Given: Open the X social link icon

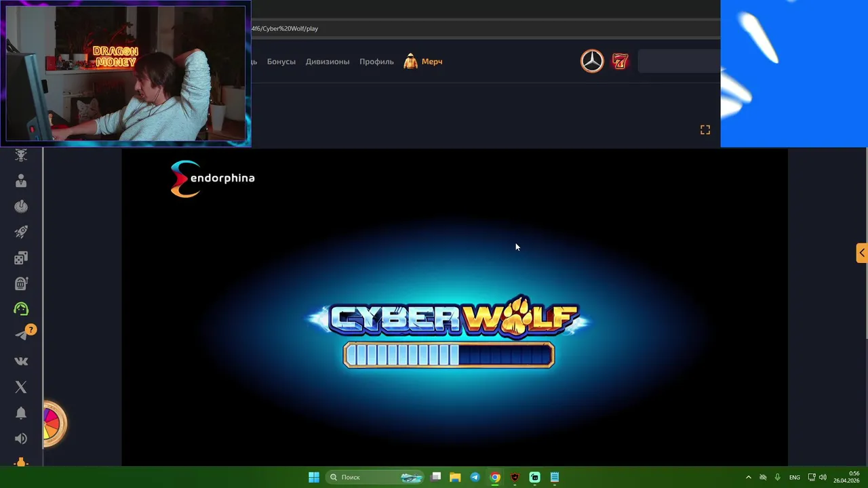Looking at the screenshot, I should click(x=21, y=387).
